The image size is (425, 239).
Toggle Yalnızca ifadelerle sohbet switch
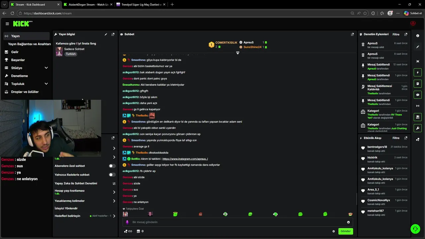pos(112,175)
